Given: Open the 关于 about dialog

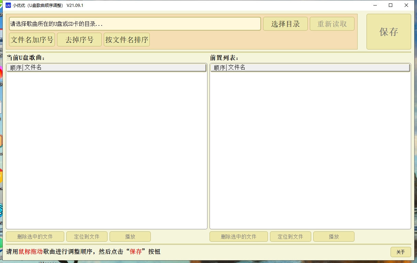Looking at the screenshot, I should click(401, 252).
